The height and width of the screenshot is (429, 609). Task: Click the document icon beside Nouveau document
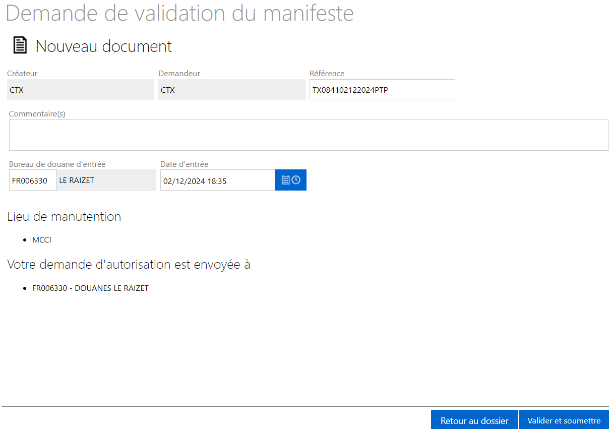click(20, 45)
